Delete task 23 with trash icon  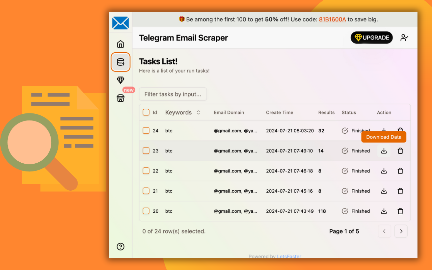click(400, 151)
